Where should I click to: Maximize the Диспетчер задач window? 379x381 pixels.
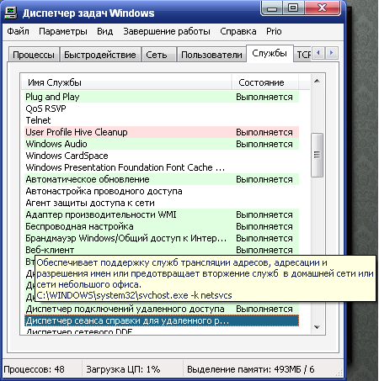293,8
